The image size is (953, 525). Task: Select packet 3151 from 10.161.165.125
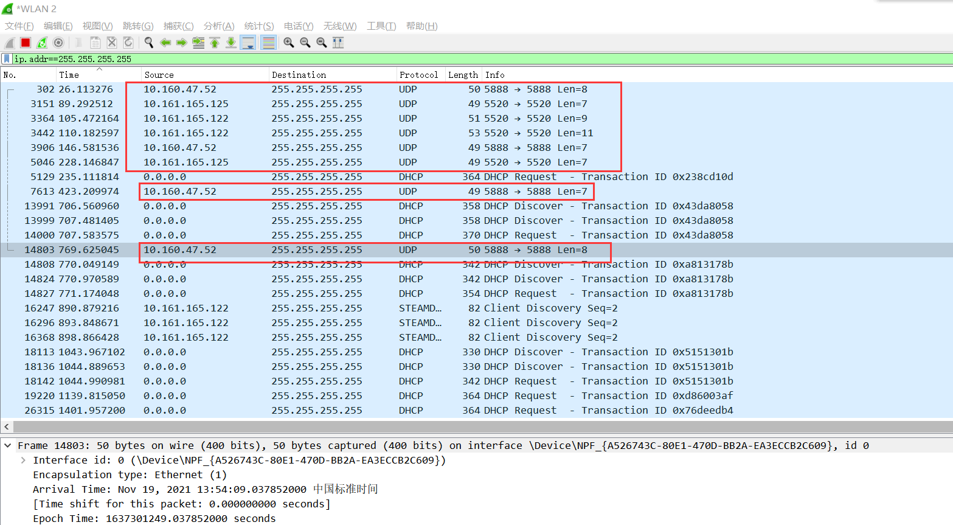(476, 103)
